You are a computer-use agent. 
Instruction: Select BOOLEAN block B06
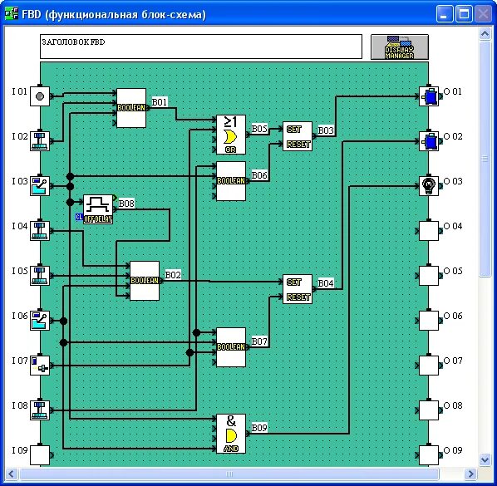231,181
